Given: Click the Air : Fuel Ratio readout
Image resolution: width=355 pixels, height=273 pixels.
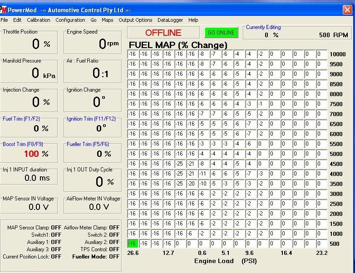Looking at the screenshot, I should pyautogui.click(x=100, y=73).
